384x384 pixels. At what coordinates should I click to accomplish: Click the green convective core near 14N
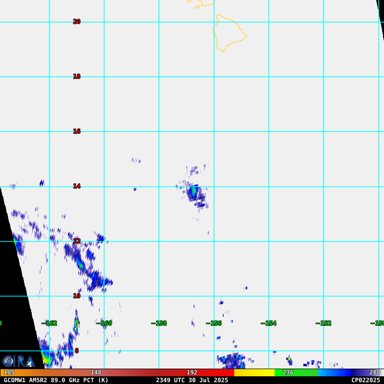(194, 191)
